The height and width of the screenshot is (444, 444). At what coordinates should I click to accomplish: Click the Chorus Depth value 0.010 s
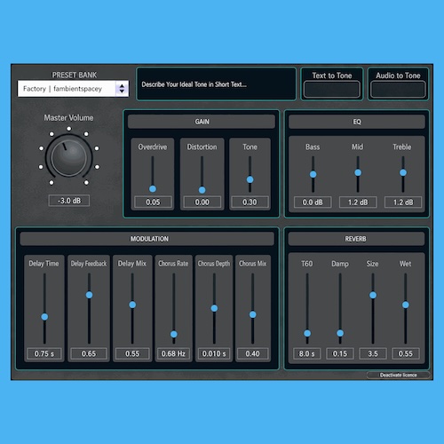[x=214, y=353]
